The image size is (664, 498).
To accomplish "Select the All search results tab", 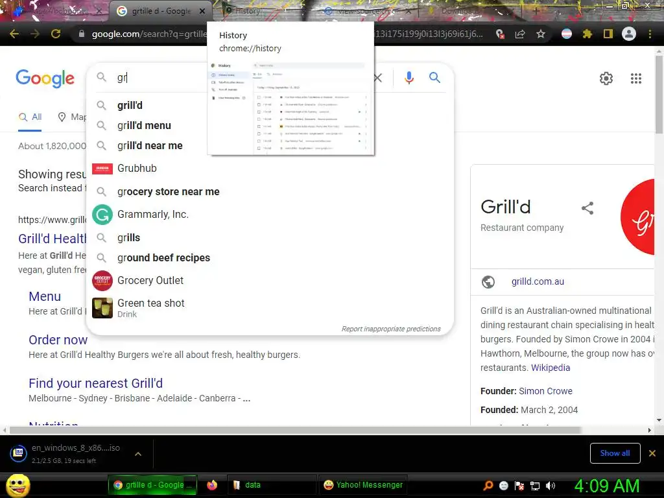I will pyautogui.click(x=30, y=117).
